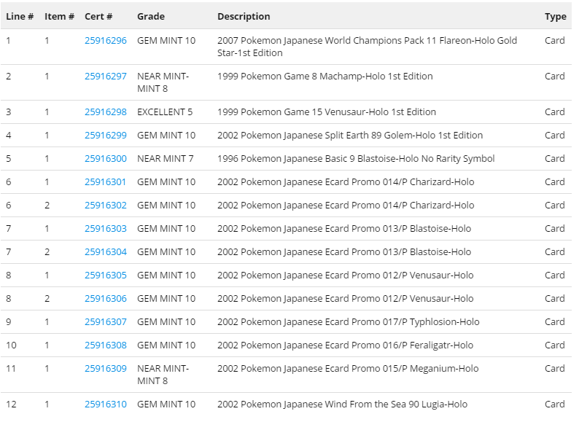This screenshot has height=422, width=579.
Task: Select Charizard-Holo description for cert 25916302
Action: (346, 206)
